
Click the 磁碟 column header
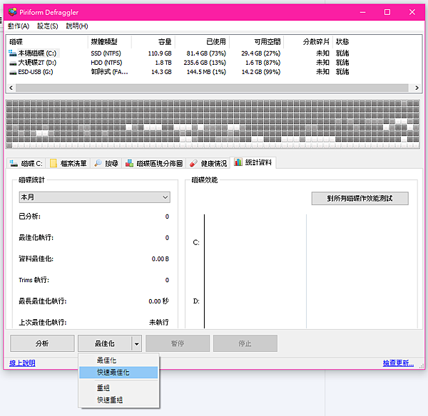pos(47,42)
